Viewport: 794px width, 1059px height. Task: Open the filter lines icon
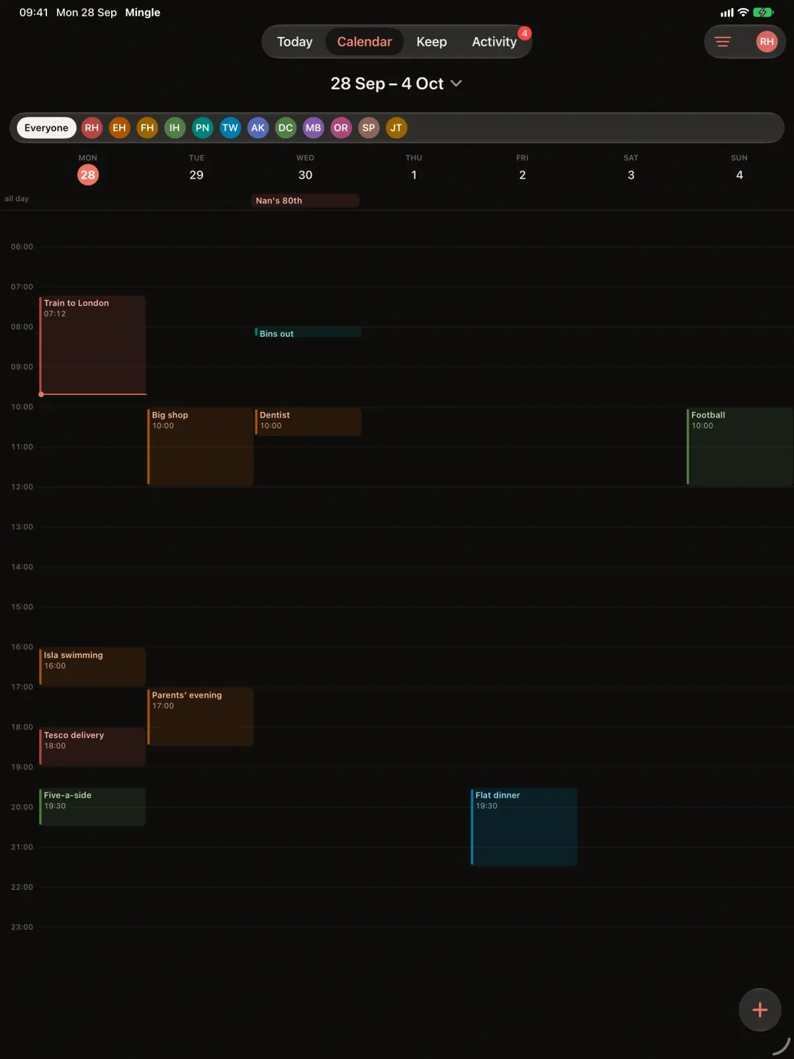723,42
